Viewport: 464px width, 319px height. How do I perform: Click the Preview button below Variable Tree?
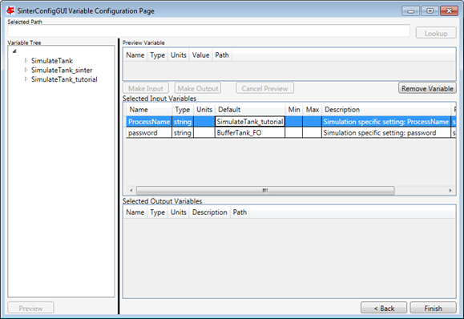point(30,308)
